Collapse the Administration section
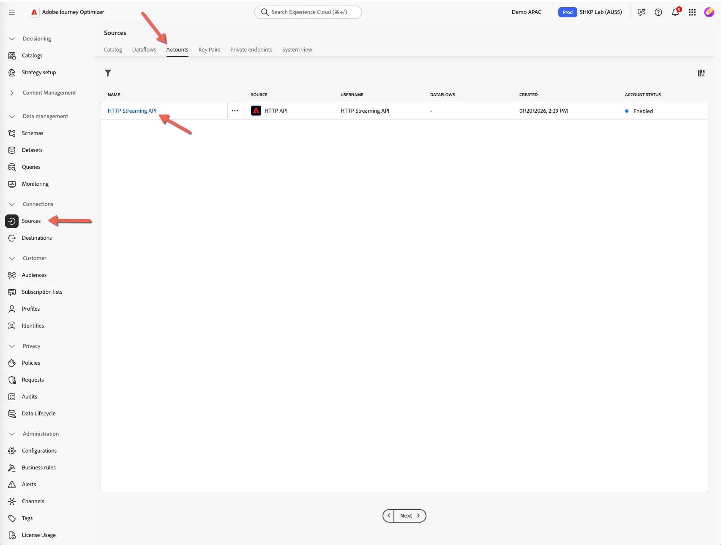 point(12,434)
